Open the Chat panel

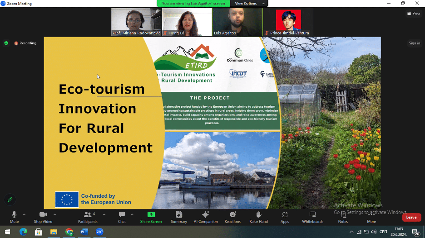(122, 214)
